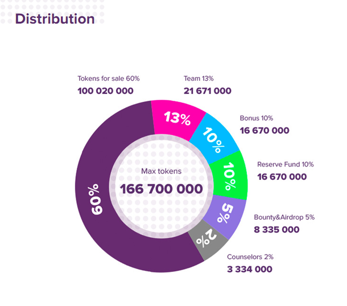Click the Bounty&Airdrop 5% label
Viewport: 347px width, 306px height.
(284, 217)
